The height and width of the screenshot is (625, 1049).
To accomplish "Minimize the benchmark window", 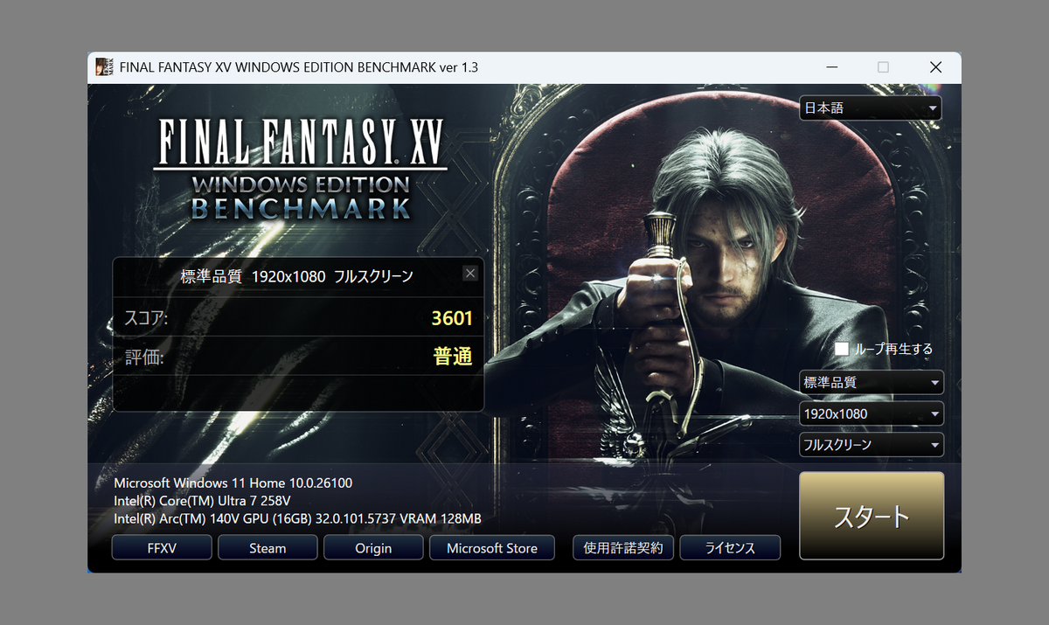I will point(831,67).
